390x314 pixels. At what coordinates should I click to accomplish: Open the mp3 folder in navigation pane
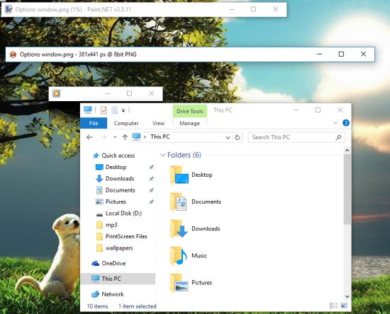point(111,225)
